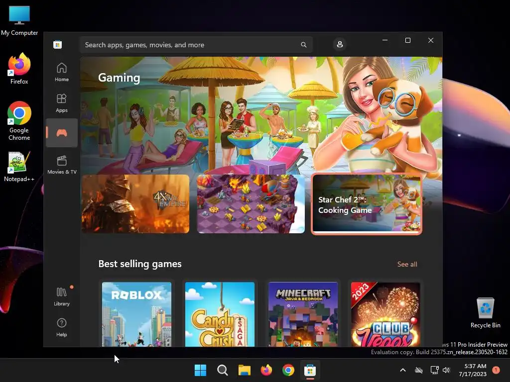Click the Gaming hero banner image
510x382 pixels.
point(261,115)
